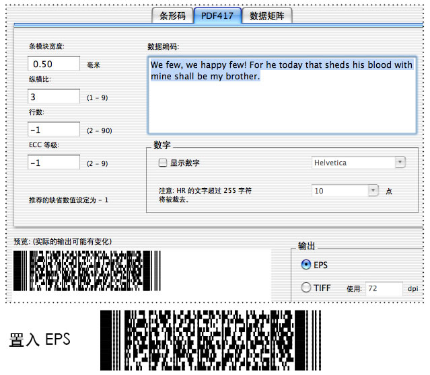
Task: Open the 数据矩阵 tab
Action: pos(266,16)
